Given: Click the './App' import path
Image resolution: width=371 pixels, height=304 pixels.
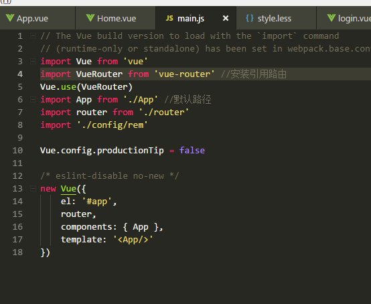Looking at the screenshot, I should [141, 100].
